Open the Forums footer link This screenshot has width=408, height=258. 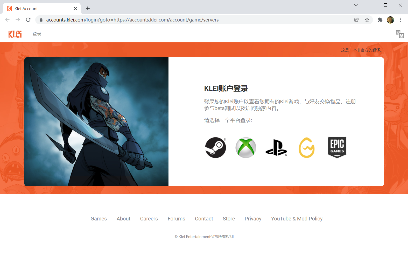tap(176, 219)
